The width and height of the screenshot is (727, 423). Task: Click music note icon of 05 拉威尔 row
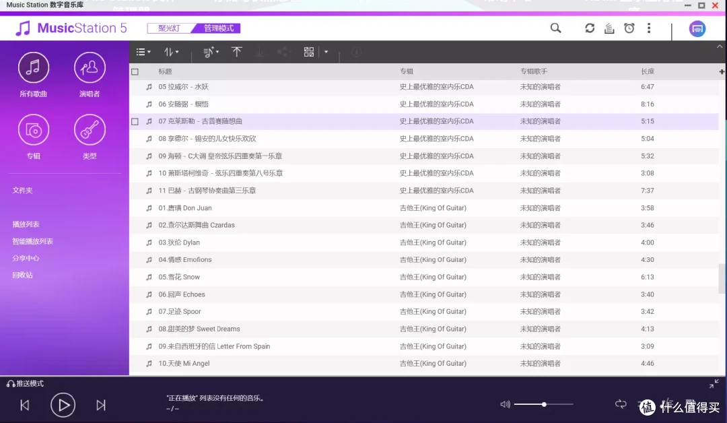click(x=149, y=87)
